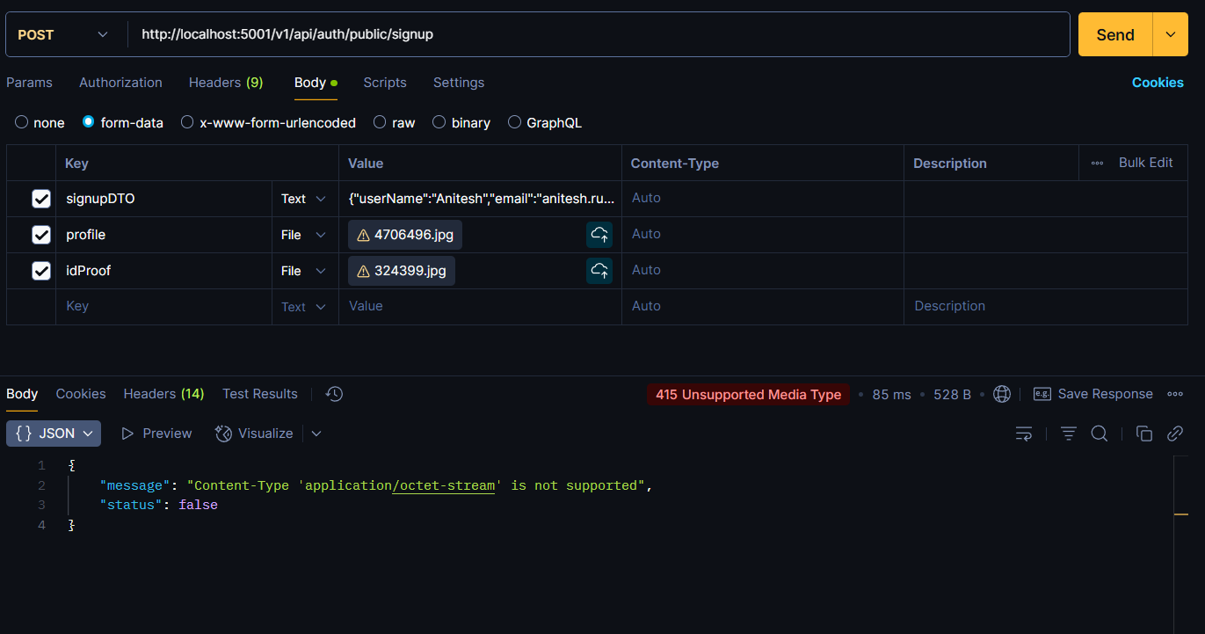Open response history clock icon
The width and height of the screenshot is (1205, 634).
pyautogui.click(x=334, y=394)
